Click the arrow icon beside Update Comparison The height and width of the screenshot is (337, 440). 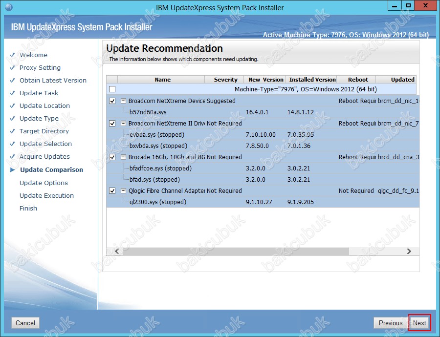tap(12, 170)
